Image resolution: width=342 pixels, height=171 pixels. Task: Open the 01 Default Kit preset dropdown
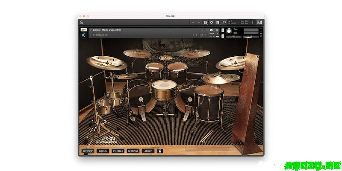tap(91, 35)
